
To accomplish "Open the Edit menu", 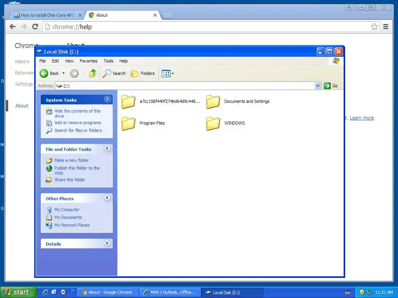I will tap(55, 61).
